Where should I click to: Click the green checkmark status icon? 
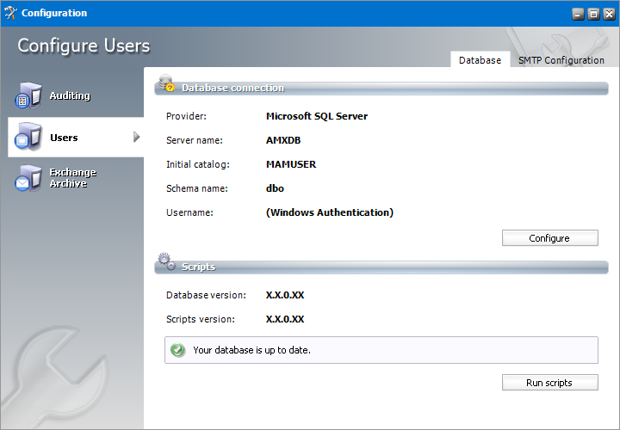[x=177, y=350]
